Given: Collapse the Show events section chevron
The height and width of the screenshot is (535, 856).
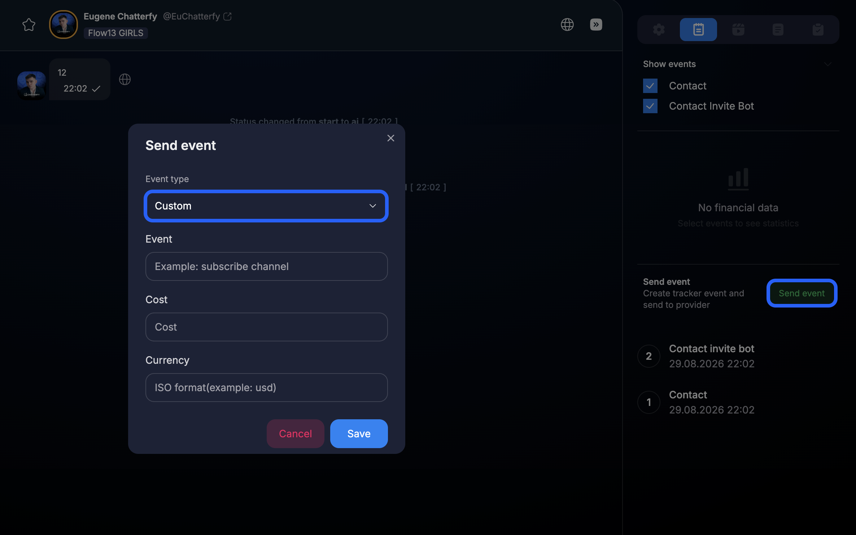Looking at the screenshot, I should coord(827,64).
